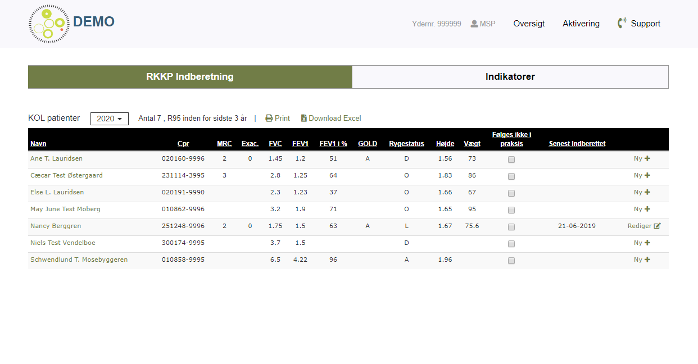Switch to Indikatorer tab
The width and height of the screenshot is (698, 364).
[510, 77]
